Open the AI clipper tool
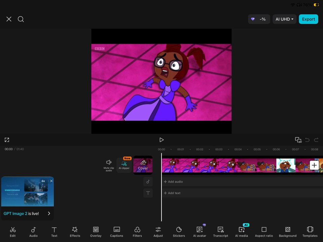 pos(124,165)
